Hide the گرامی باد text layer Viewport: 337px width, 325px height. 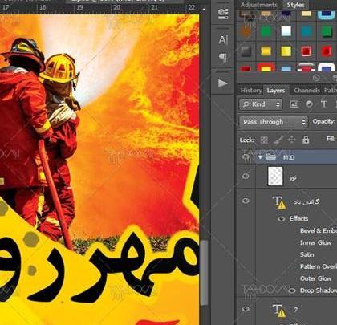(246, 201)
